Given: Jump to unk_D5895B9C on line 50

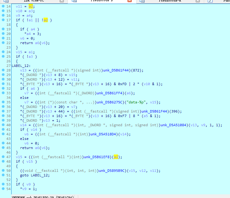Looking at the screenshot, I should click(112, 171).
